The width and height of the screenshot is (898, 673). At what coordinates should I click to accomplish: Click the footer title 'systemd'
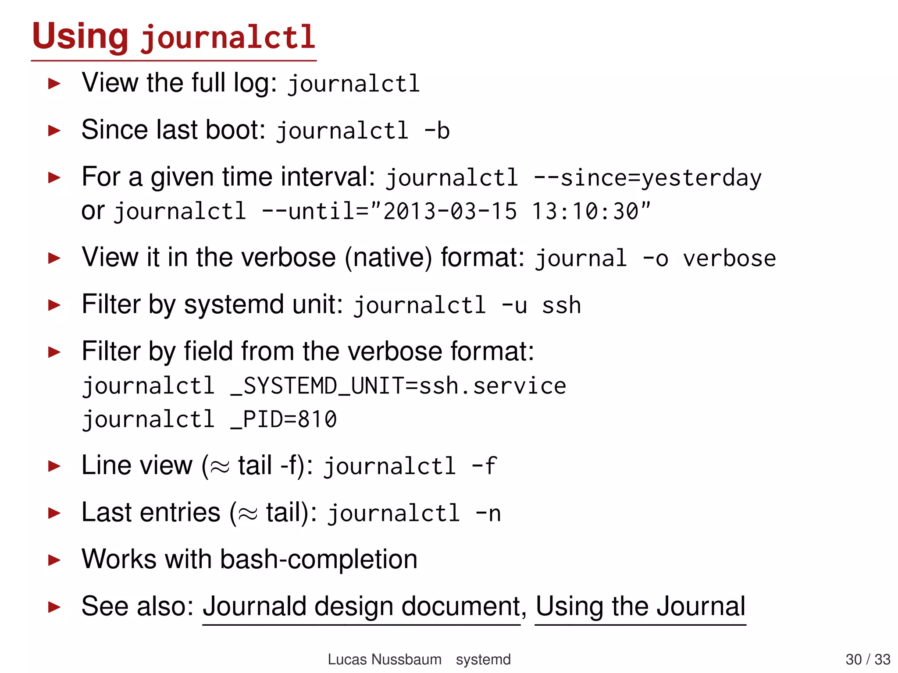tap(483, 659)
